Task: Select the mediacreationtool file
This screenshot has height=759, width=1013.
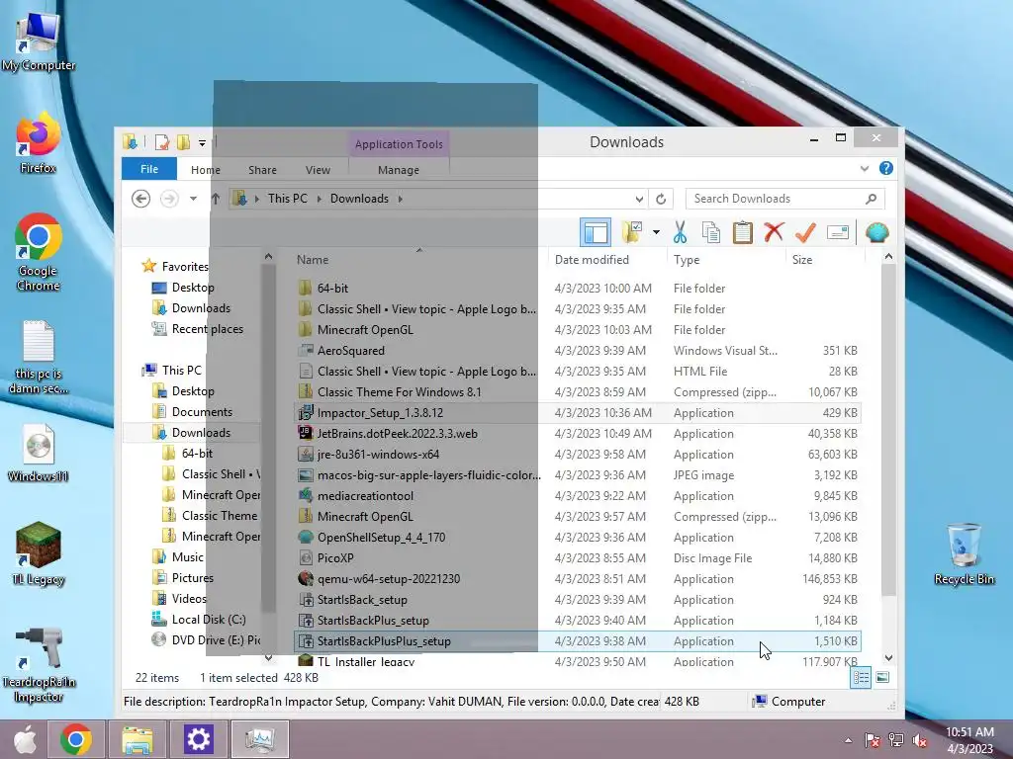Action: pyautogui.click(x=365, y=496)
